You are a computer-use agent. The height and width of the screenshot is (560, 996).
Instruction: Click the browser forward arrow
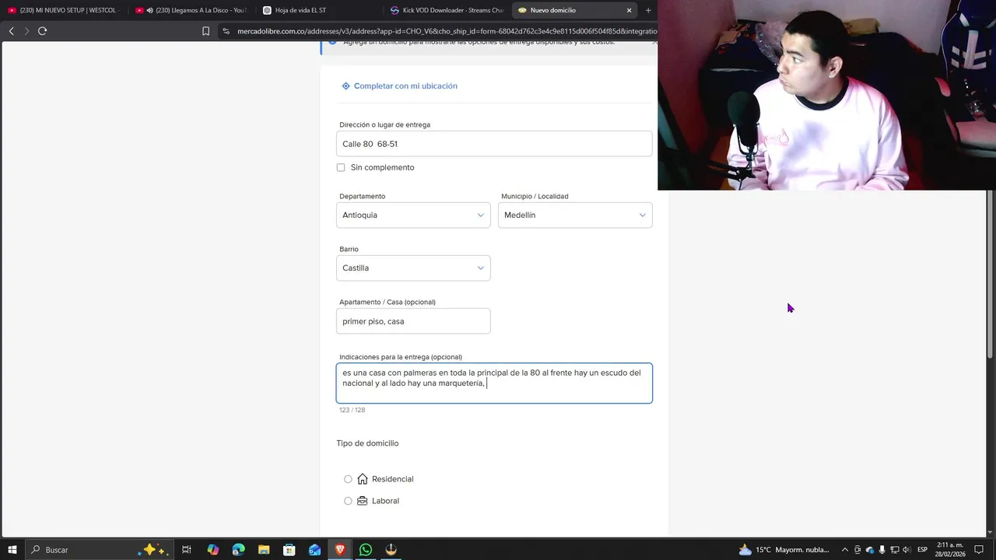[x=26, y=31]
